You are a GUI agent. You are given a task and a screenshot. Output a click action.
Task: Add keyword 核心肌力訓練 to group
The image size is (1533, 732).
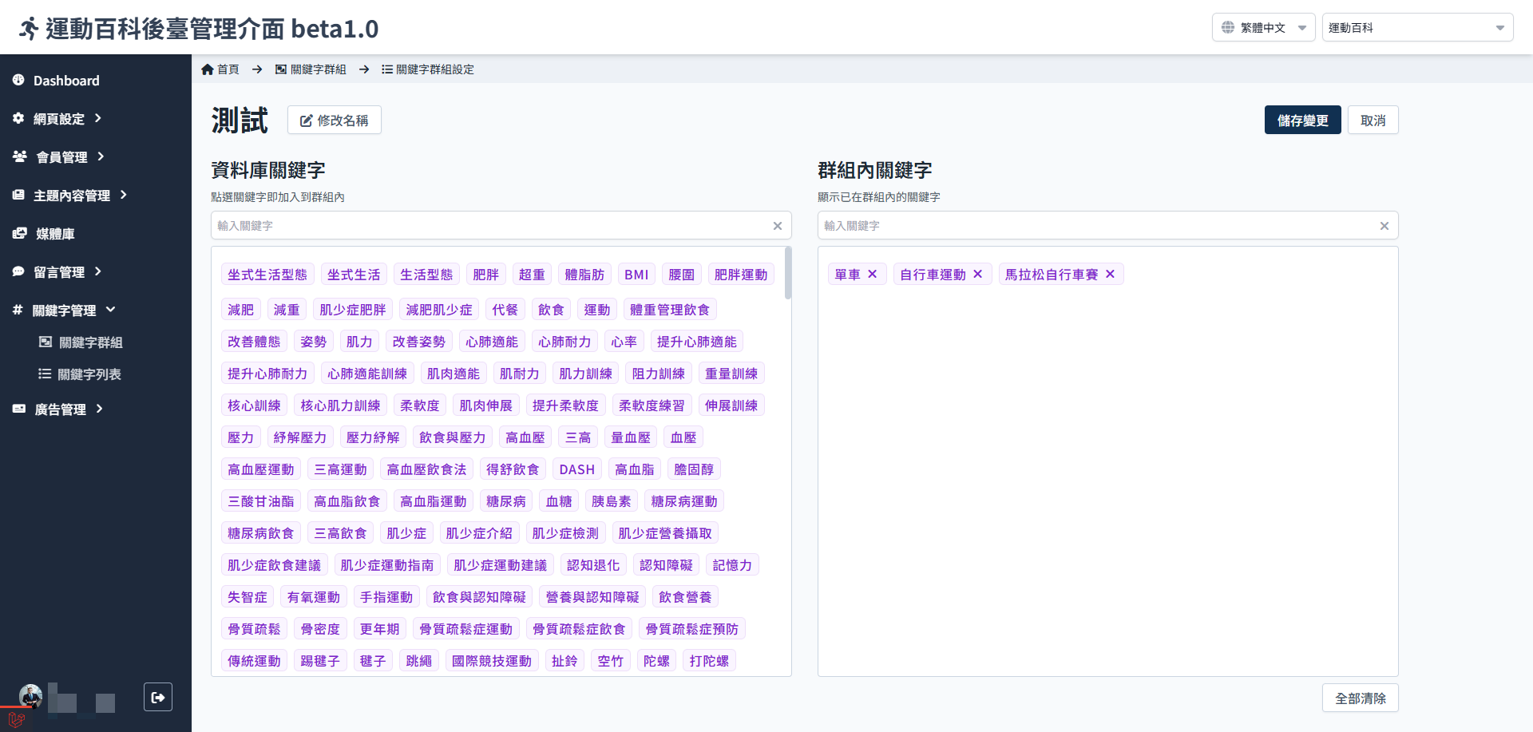coord(340,405)
